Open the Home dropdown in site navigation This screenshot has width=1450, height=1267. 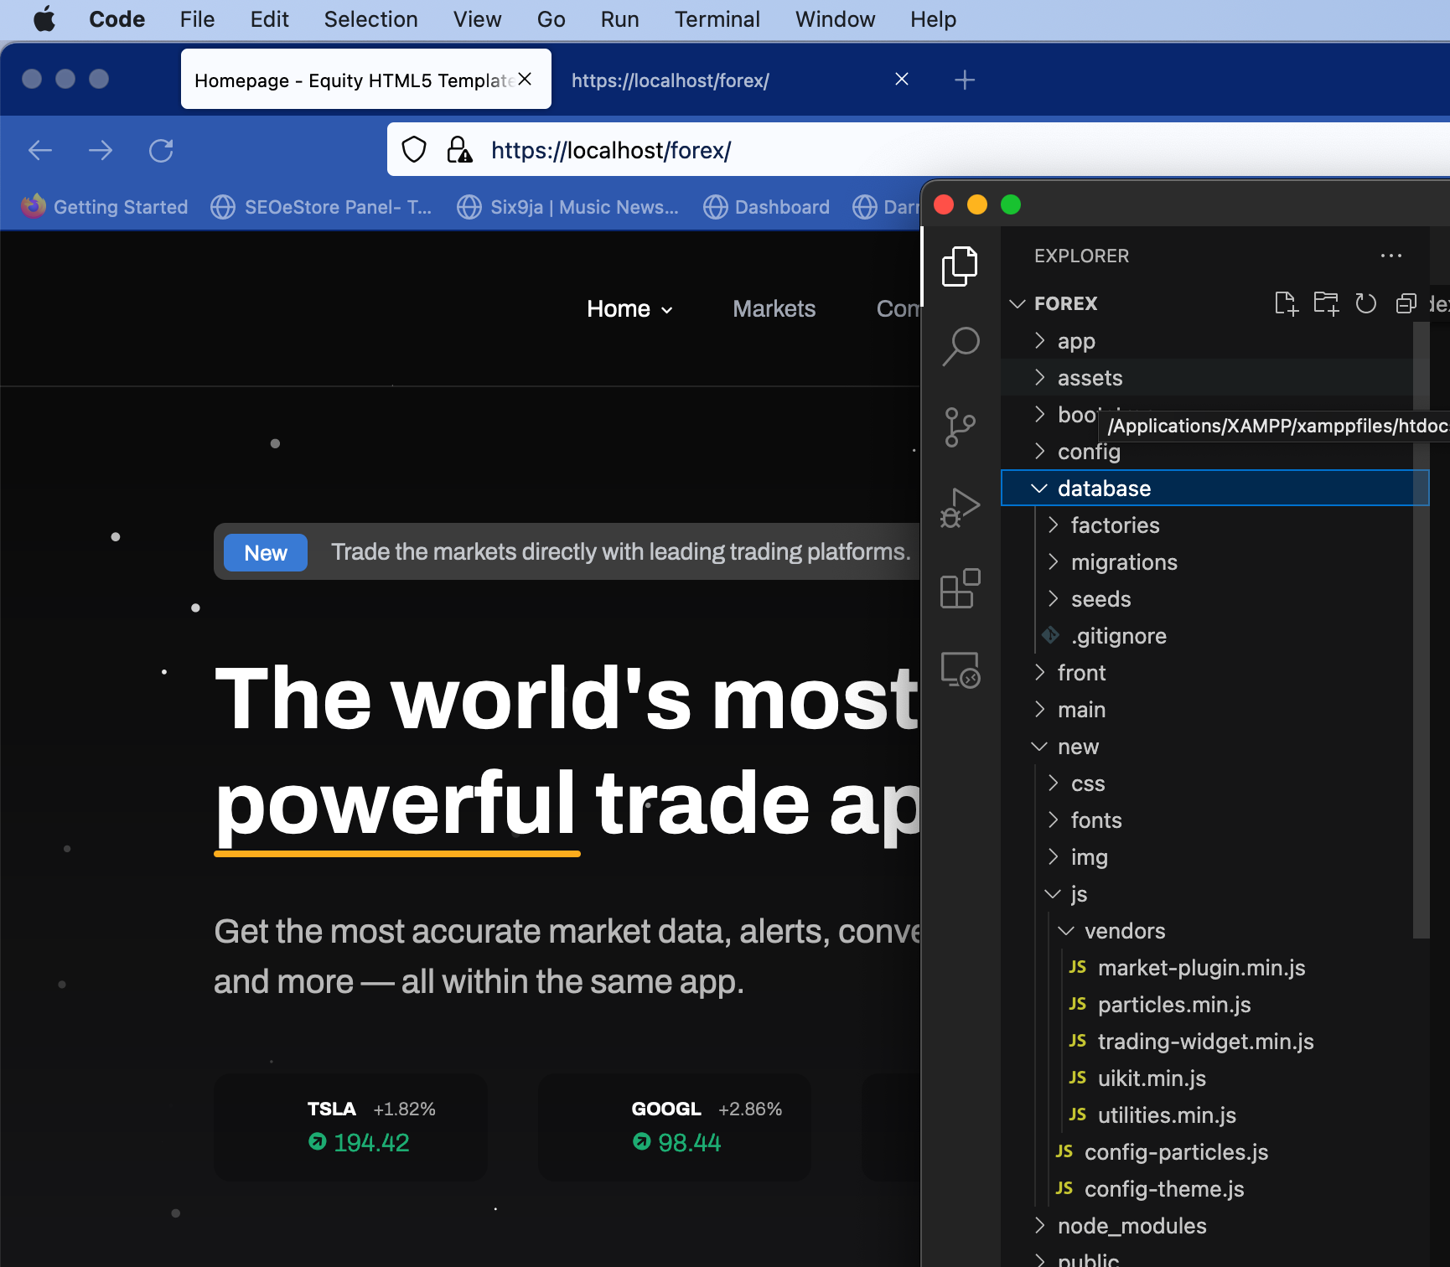pos(629,309)
